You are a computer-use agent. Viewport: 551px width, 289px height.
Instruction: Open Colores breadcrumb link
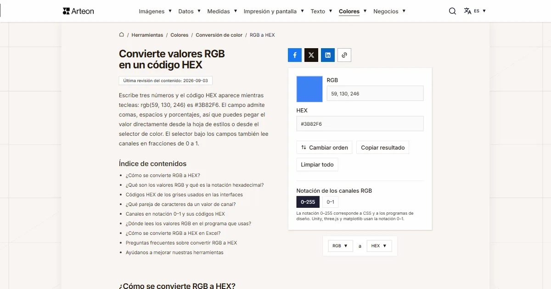point(180,35)
